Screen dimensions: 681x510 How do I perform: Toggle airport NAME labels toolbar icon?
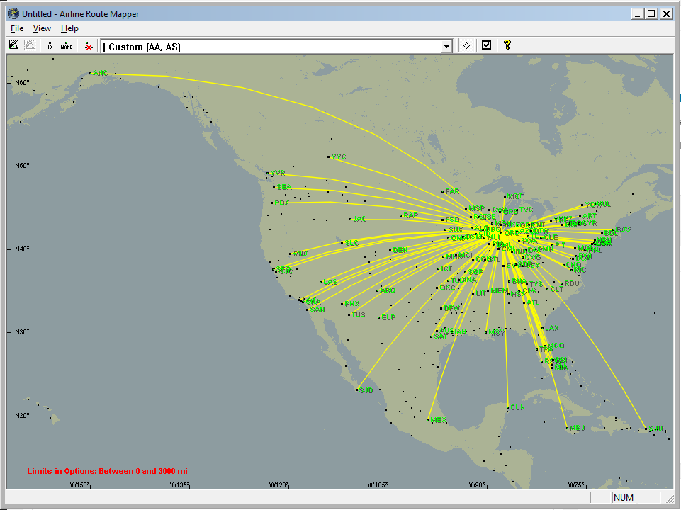[x=67, y=45]
